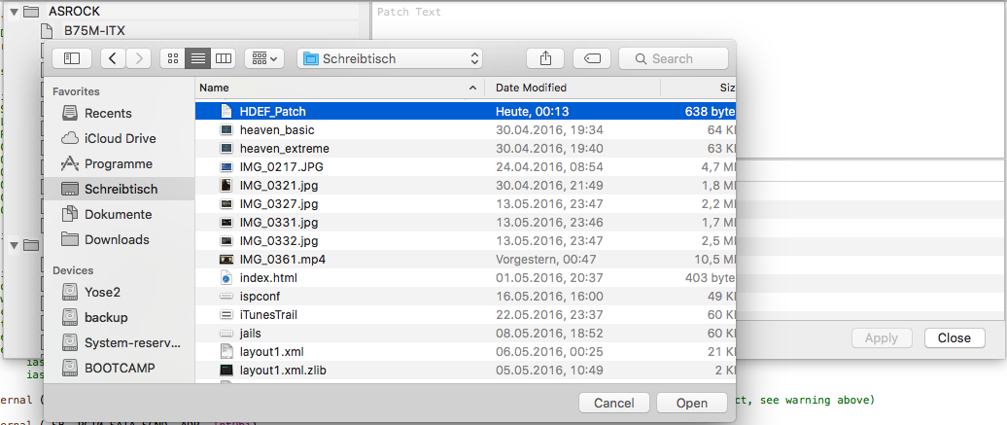
Task: Click the Search field
Action: [673, 58]
